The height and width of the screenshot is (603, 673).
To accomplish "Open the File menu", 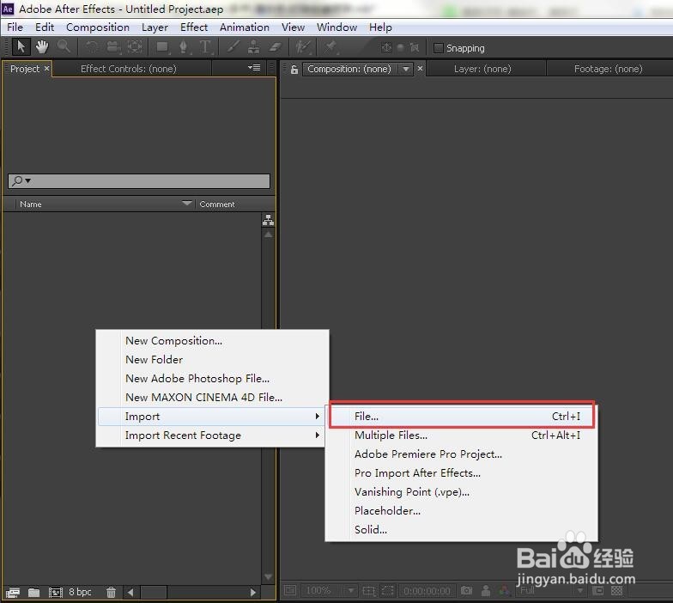I will [x=15, y=27].
